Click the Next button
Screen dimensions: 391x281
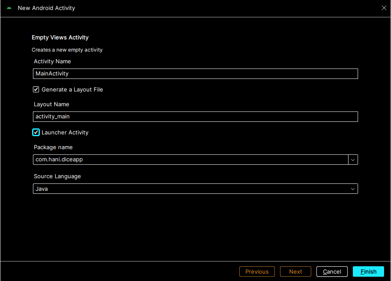coord(296,271)
